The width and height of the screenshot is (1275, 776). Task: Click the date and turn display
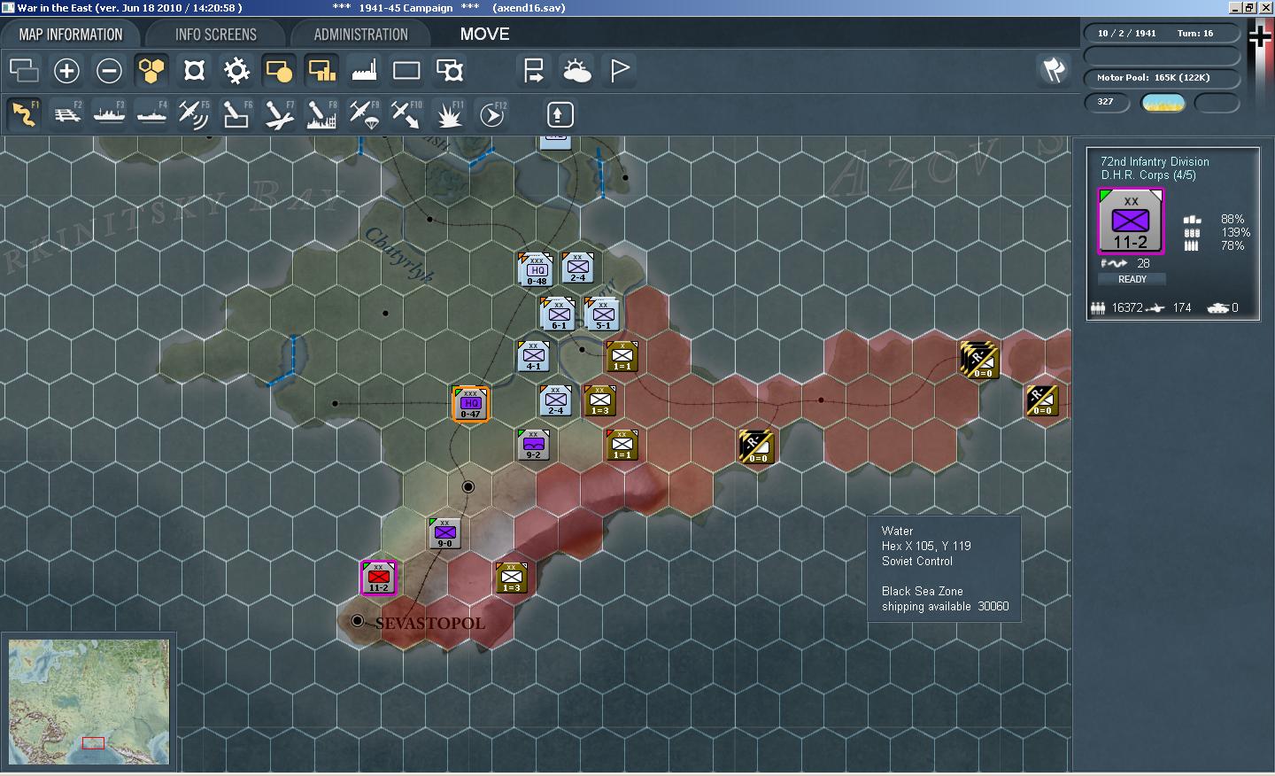(1161, 34)
